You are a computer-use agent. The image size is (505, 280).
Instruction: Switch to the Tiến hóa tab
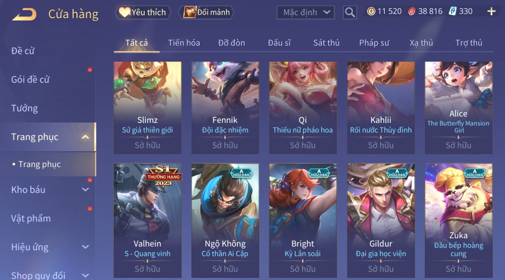[x=184, y=43]
